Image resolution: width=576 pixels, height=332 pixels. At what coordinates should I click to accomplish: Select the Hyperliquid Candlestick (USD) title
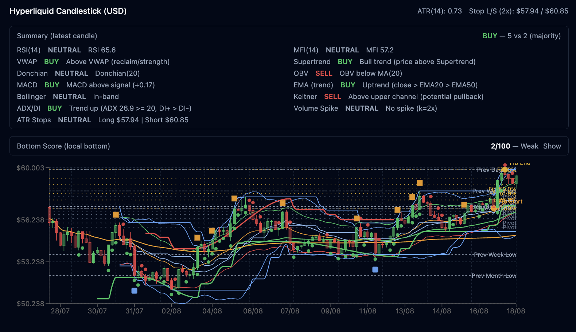[68, 11]
